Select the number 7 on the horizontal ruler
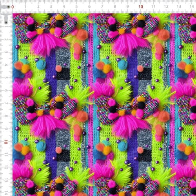 (x=102, y=7)
